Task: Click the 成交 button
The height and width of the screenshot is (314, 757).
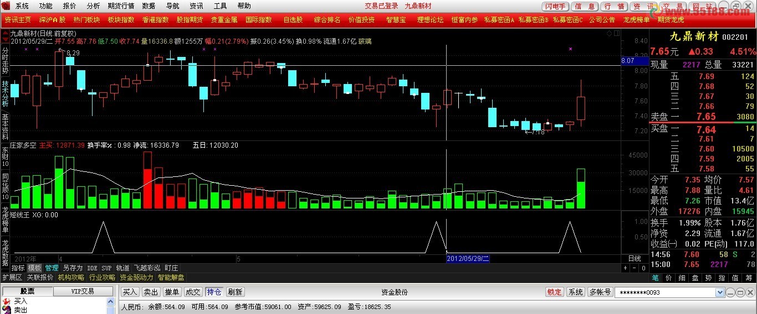Action: 193,292
